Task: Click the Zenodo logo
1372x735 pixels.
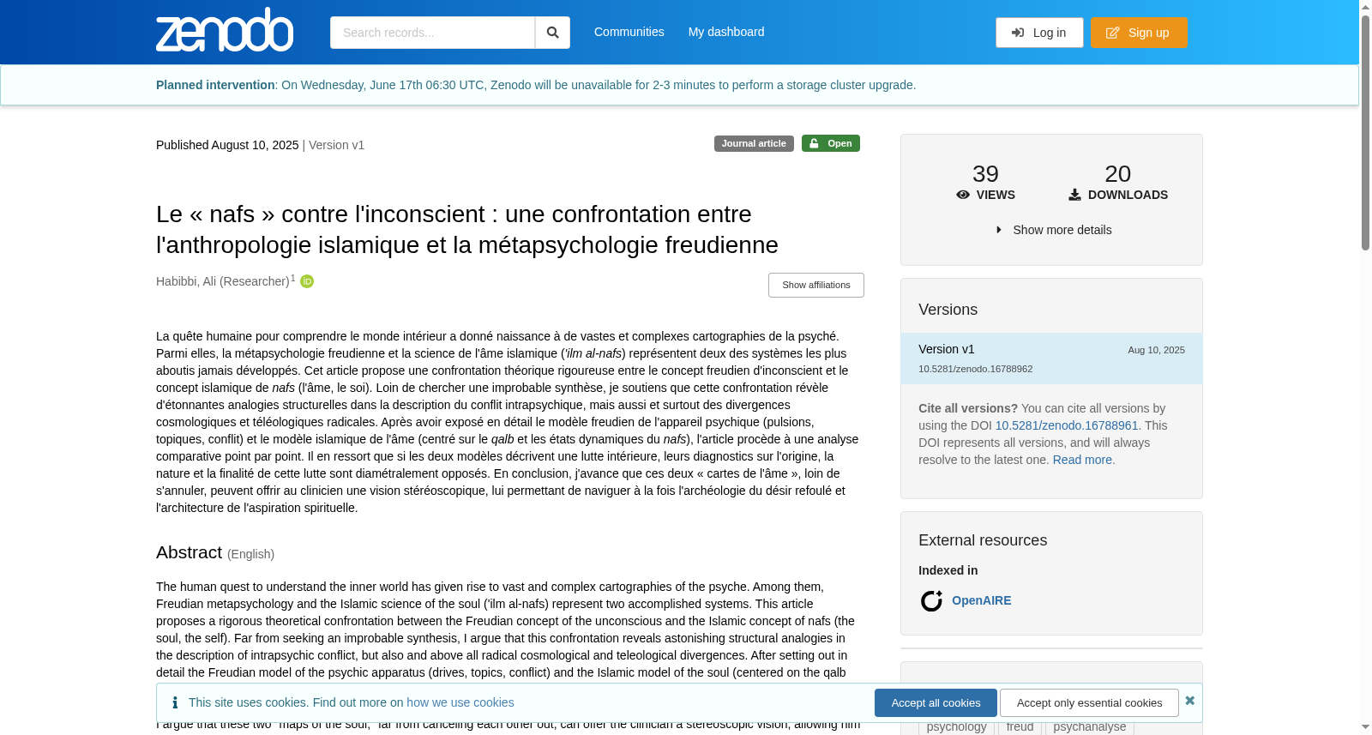Action: (225, 30)
